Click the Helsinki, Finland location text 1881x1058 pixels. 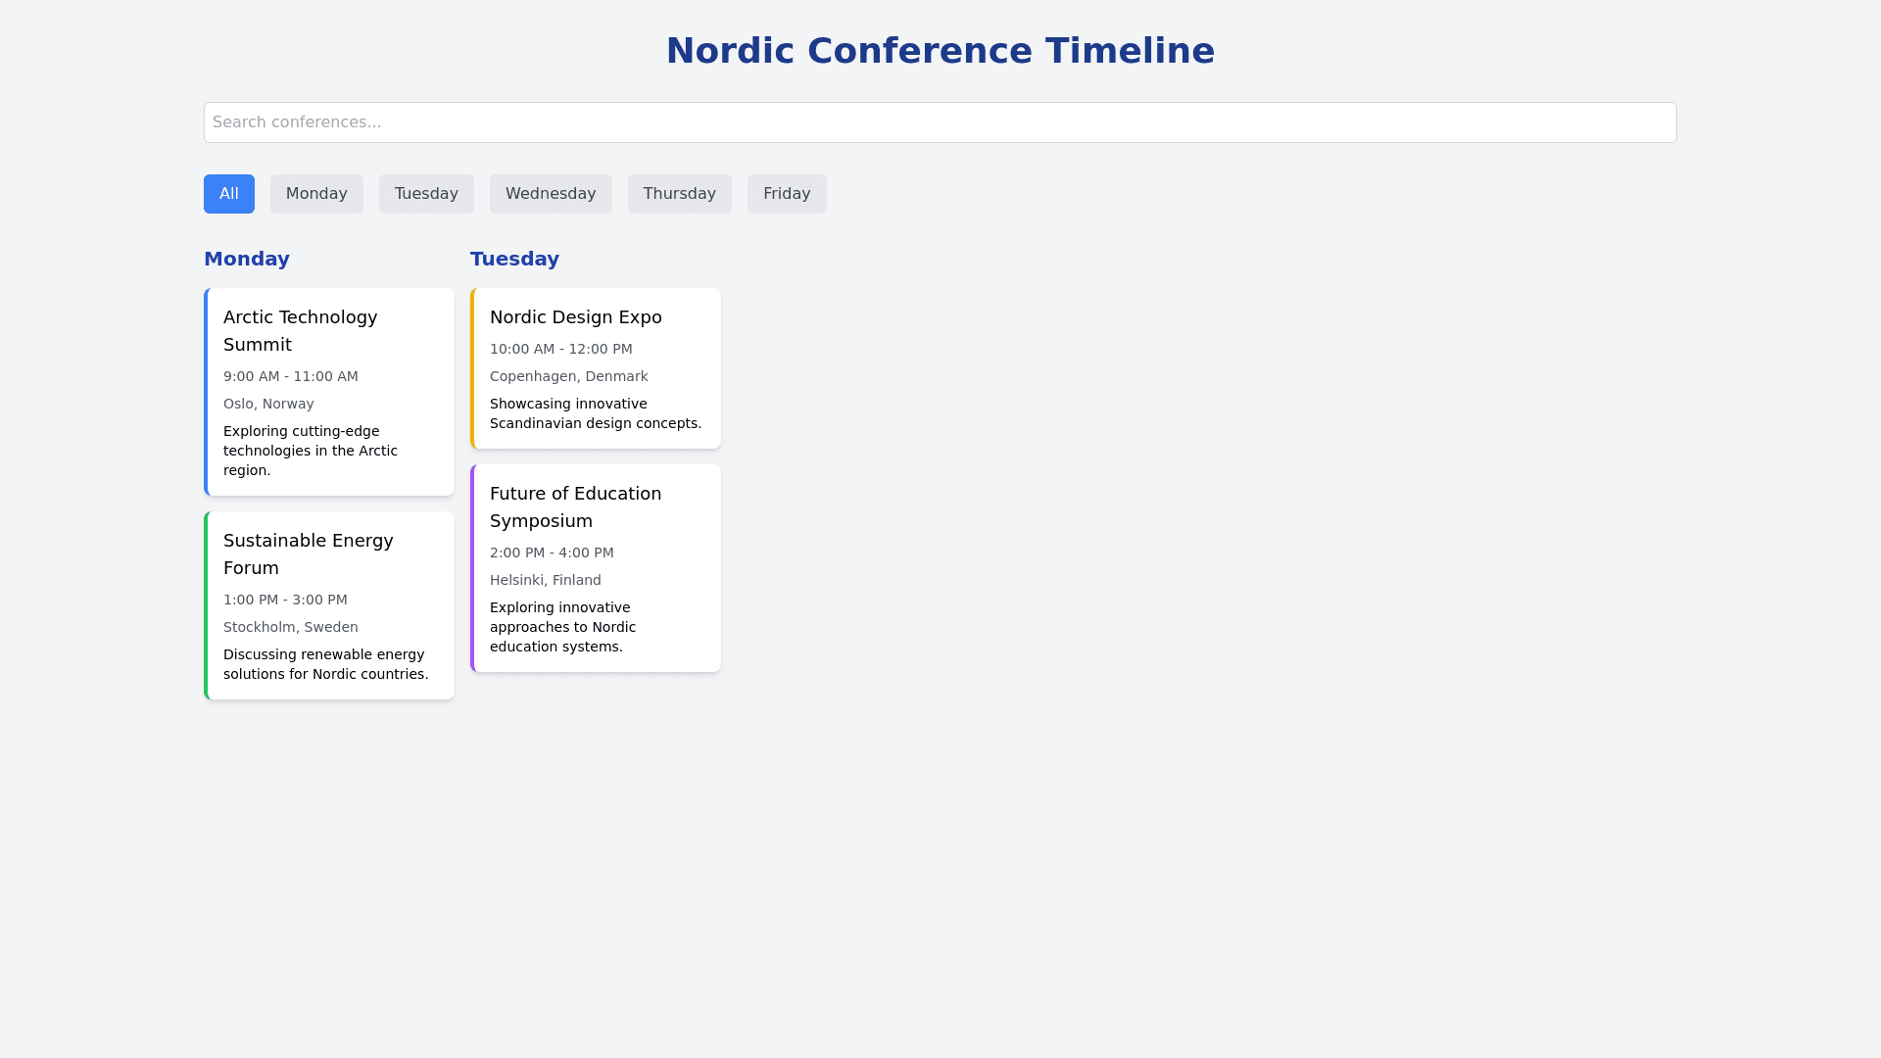tap(546, 580)
